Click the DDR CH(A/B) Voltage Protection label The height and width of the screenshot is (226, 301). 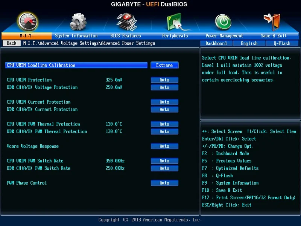42,87
